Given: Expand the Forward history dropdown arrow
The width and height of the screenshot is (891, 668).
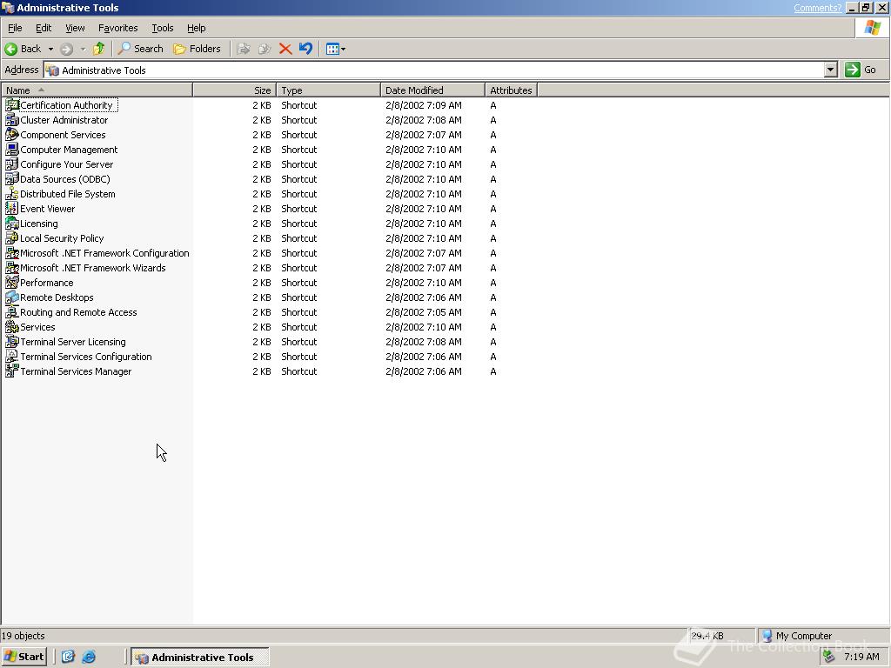Looking at the screenshot, I should tap(83, 49).
